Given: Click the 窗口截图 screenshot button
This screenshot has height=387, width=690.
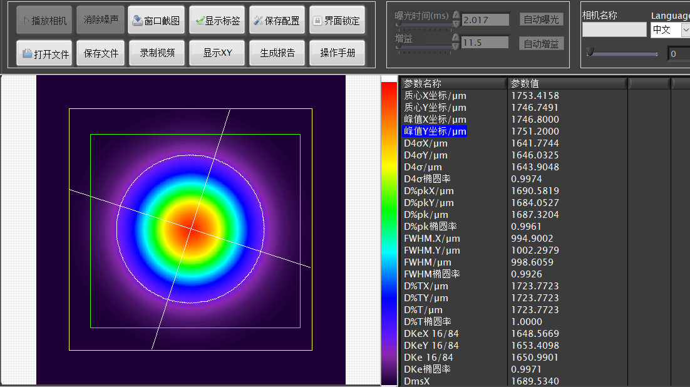Looking at the screenshot, I should coord(156,21).
